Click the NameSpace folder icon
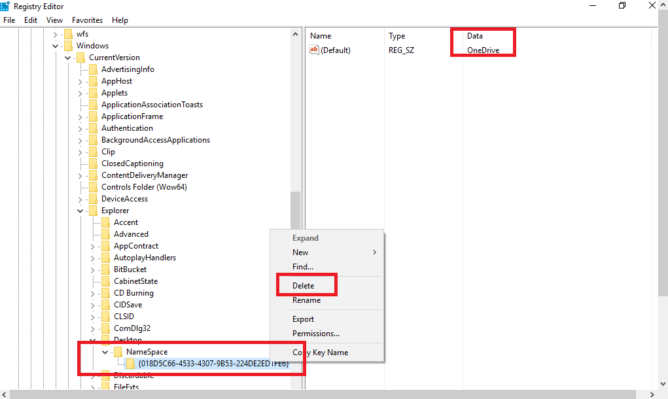668x399 pixels. (119, 351)
